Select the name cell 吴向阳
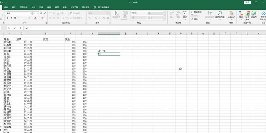Viewport: 266px width, 133px height. point(10,57)
